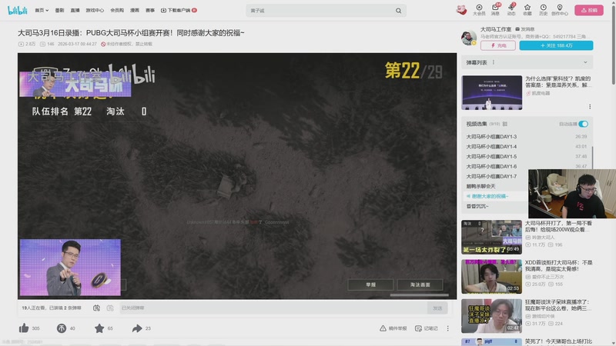Go to 番剧 in top navigation

[x=59, y=10]
